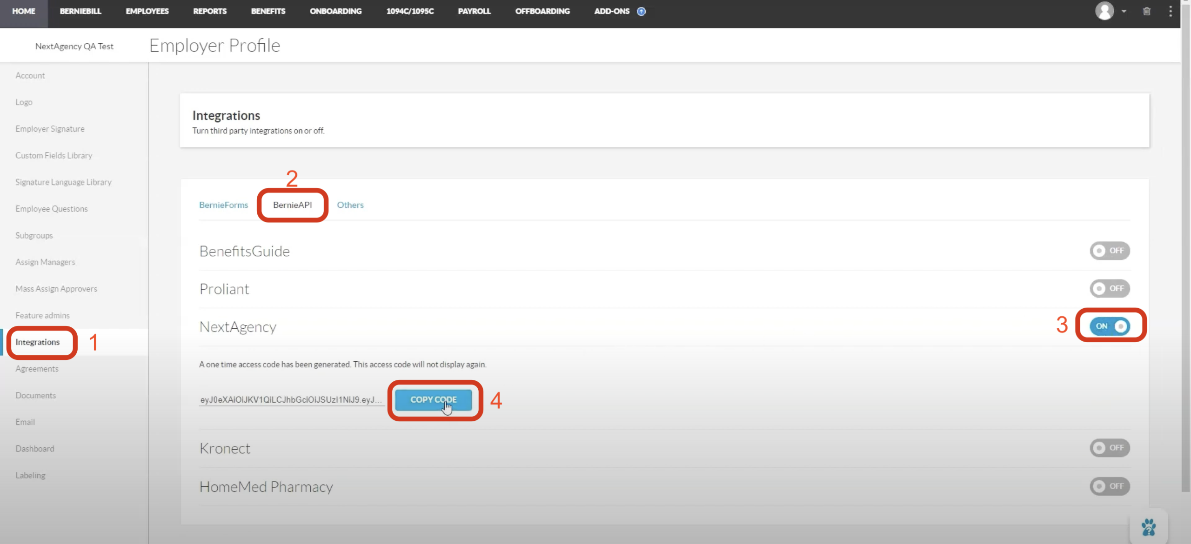Open Account settings in sidebar
The image size is (1191, 544).
tap(30, 75)
